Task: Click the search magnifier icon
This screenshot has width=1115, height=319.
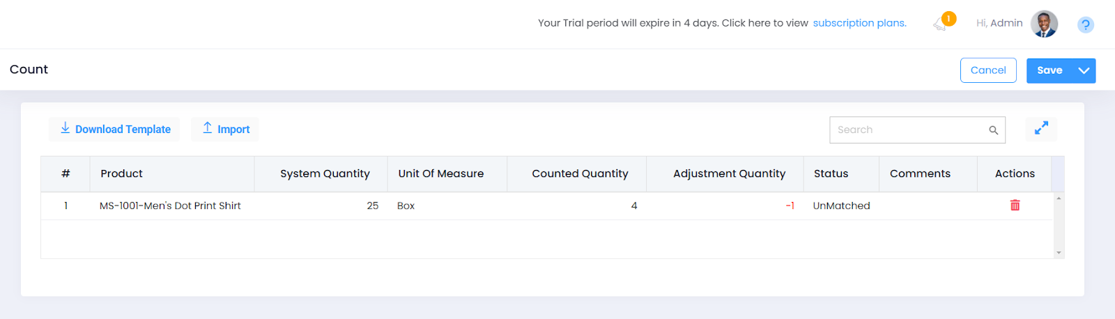Action: click(993, 130)
